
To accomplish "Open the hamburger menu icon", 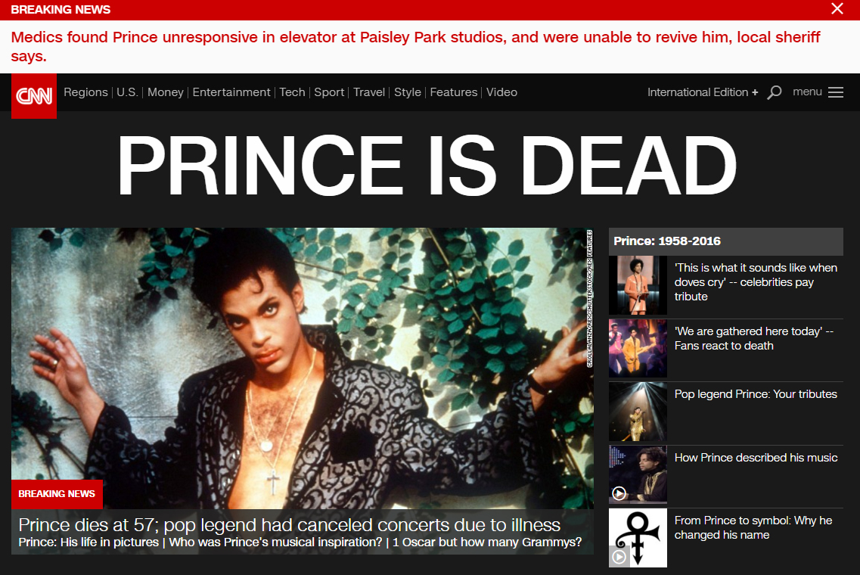I will tap(835, 92).
